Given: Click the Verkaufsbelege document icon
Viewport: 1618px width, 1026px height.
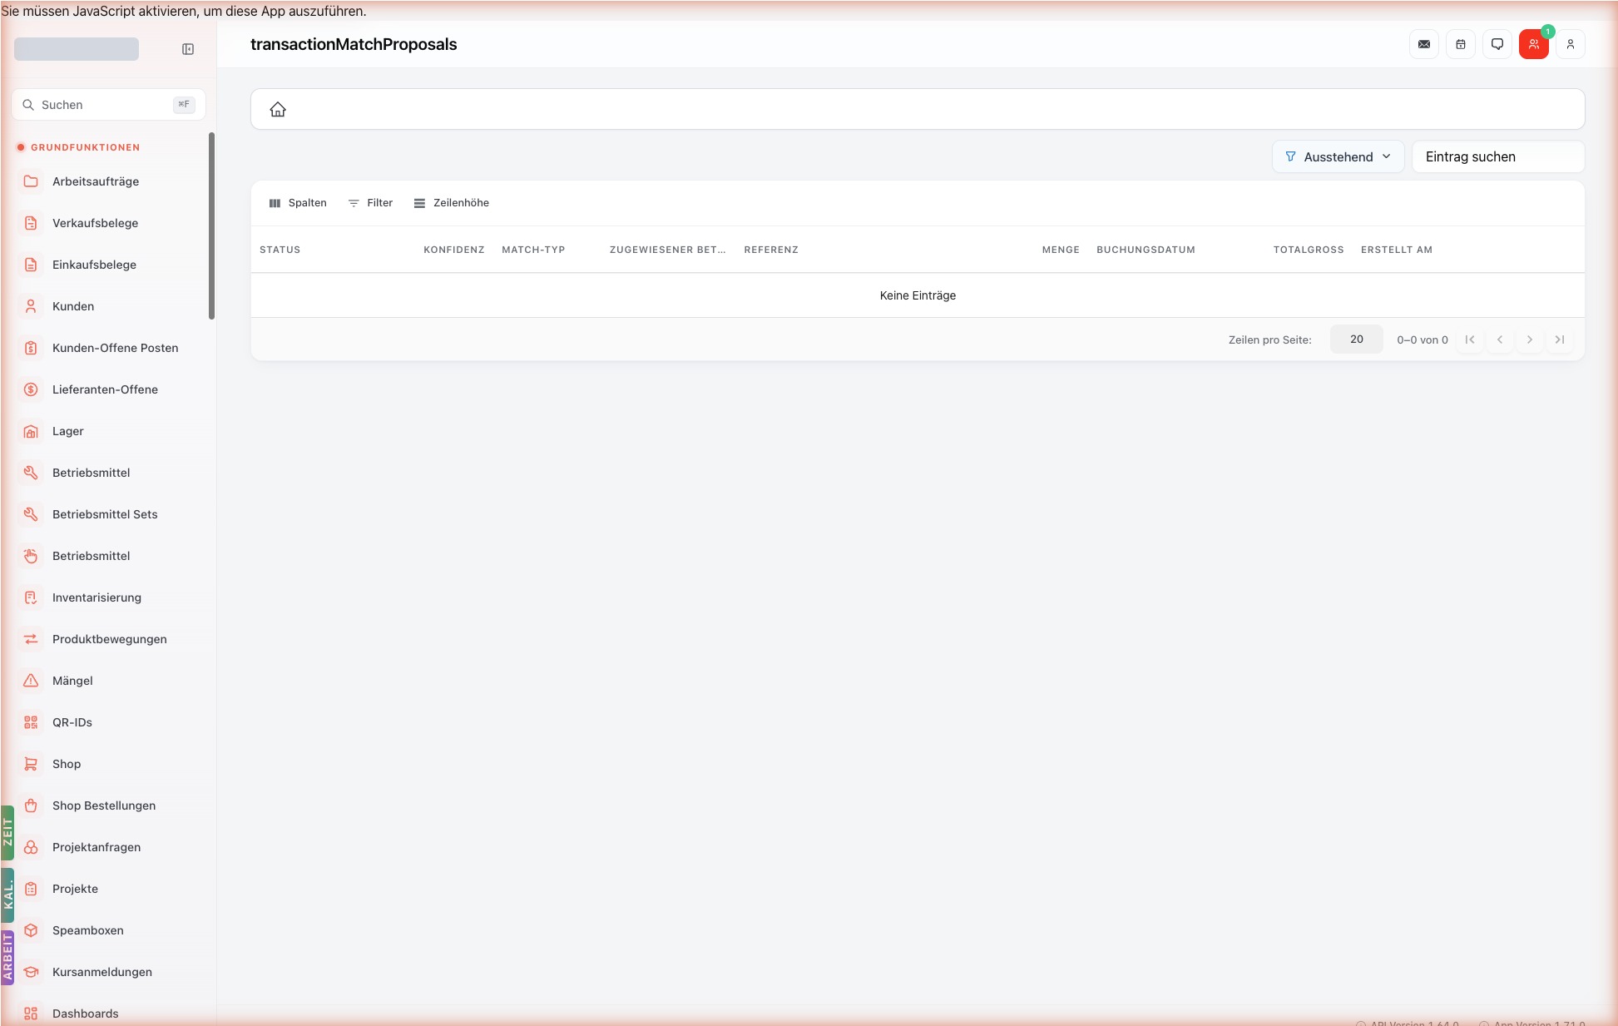Looking at the screenshot, I should pos(31,223).
